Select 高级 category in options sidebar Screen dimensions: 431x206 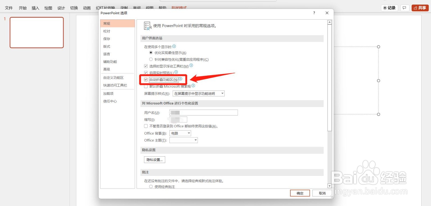pyautogui.click(x=117, y=69)
